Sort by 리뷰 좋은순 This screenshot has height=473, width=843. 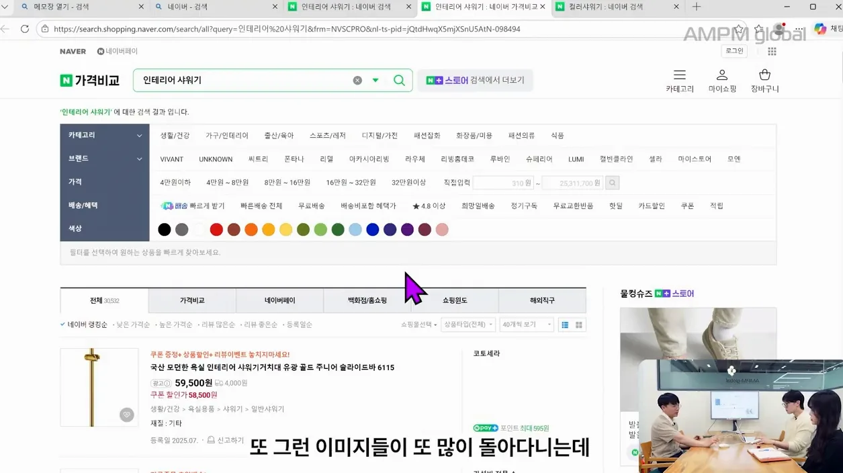260,325
